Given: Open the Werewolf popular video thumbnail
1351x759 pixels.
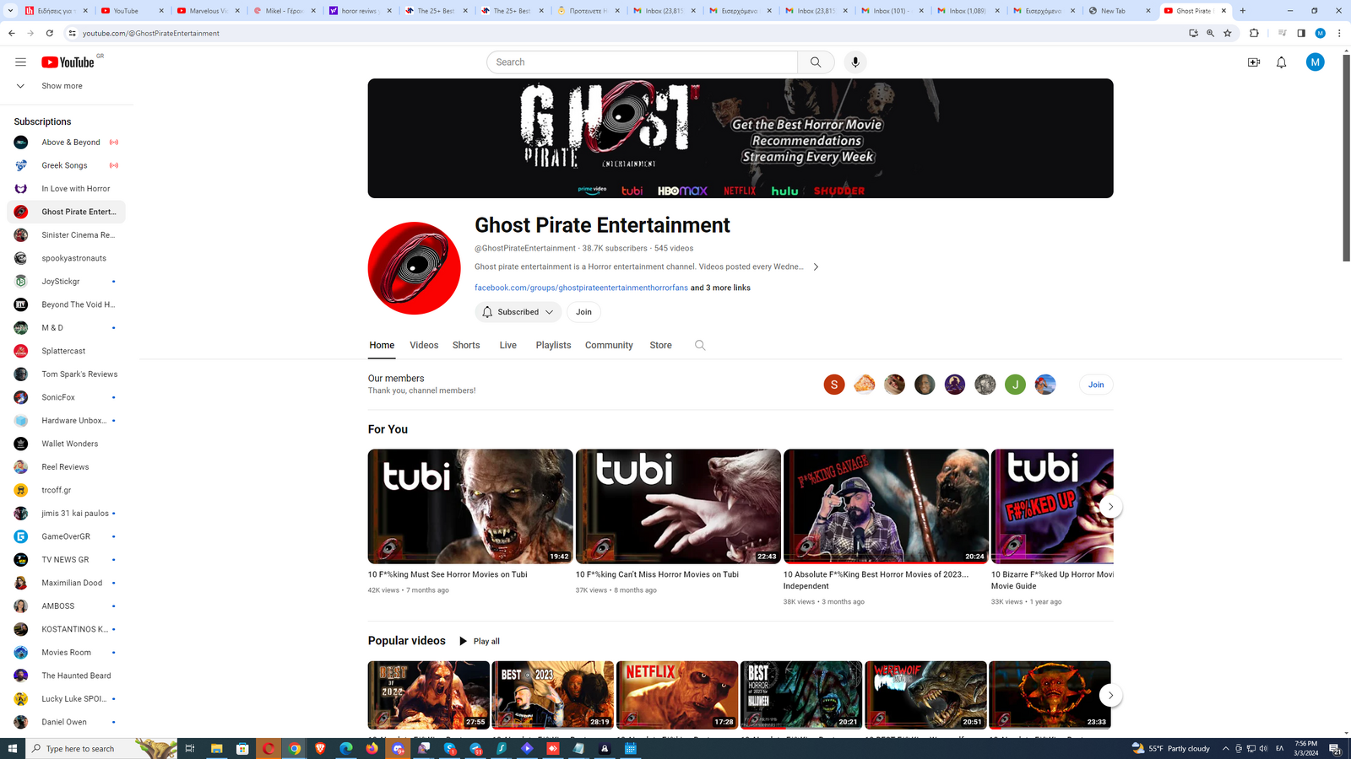Looking at the screenshot, I should tap(925, 695).
